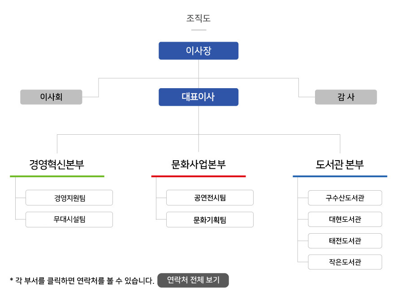397x299 pixels.
Task: Choose the 작은도서관 library box
Action: [345, 262]
